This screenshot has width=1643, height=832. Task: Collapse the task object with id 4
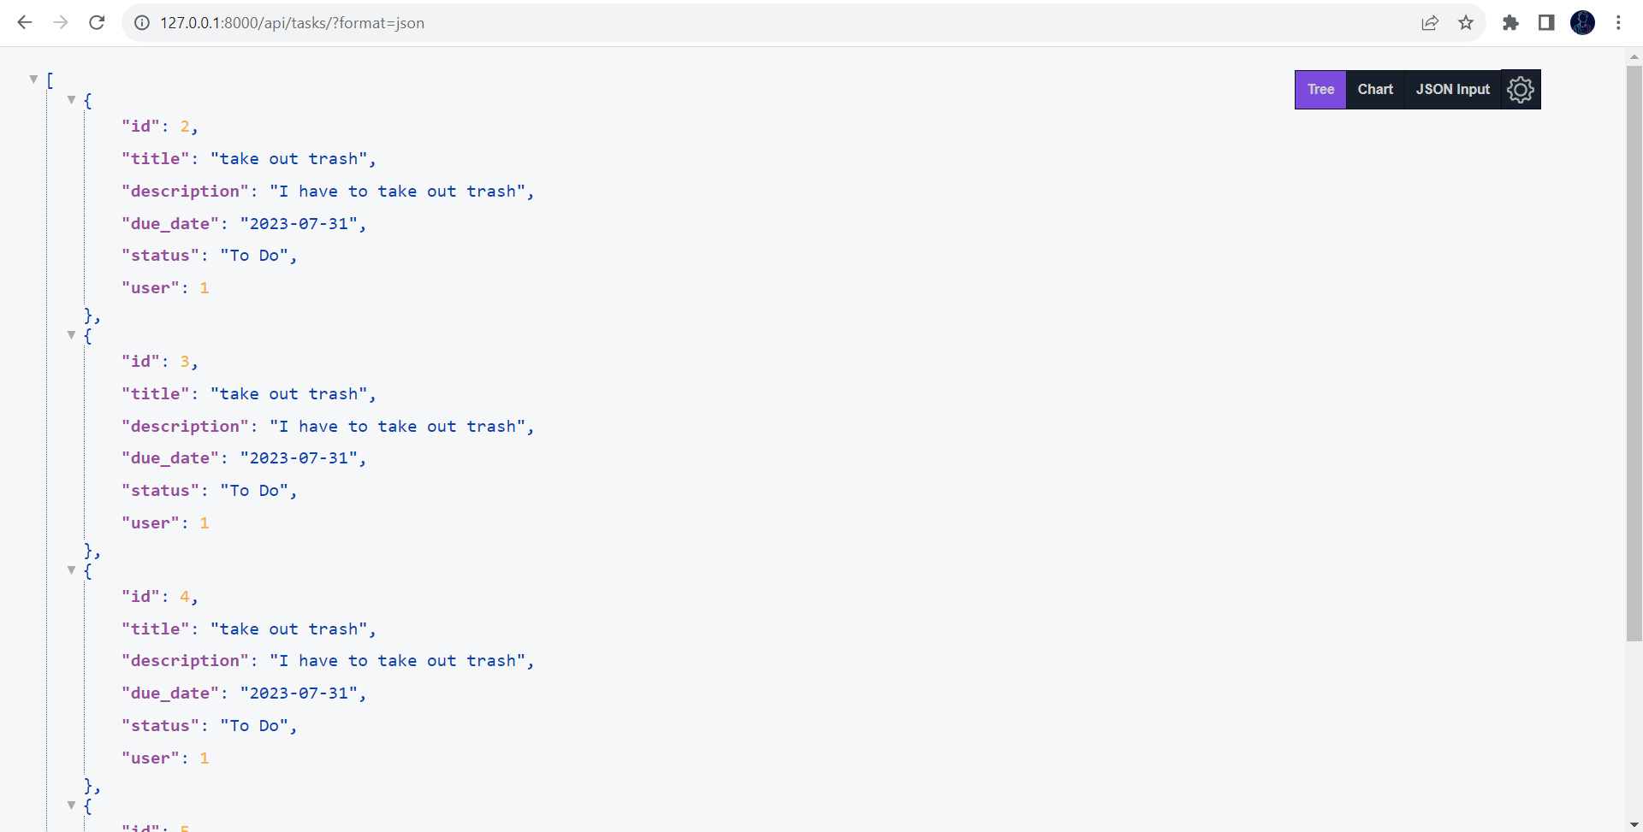point(72,569)
